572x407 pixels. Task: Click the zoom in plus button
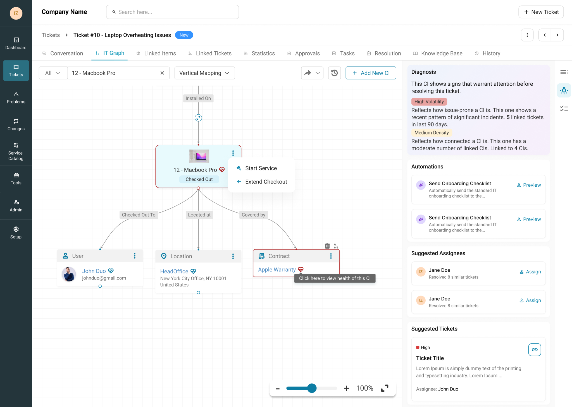point(346,388)
